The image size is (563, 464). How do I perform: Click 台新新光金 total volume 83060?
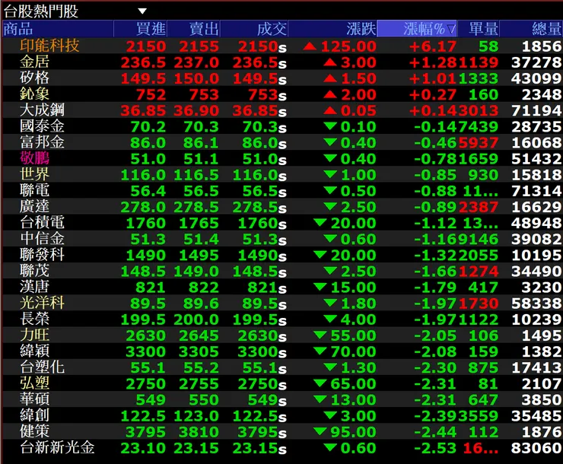click(536, 448)
